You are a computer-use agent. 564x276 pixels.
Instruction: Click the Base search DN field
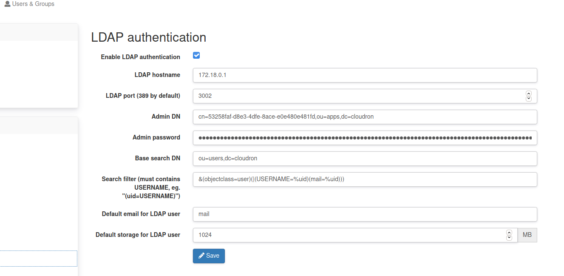(365, 159)
